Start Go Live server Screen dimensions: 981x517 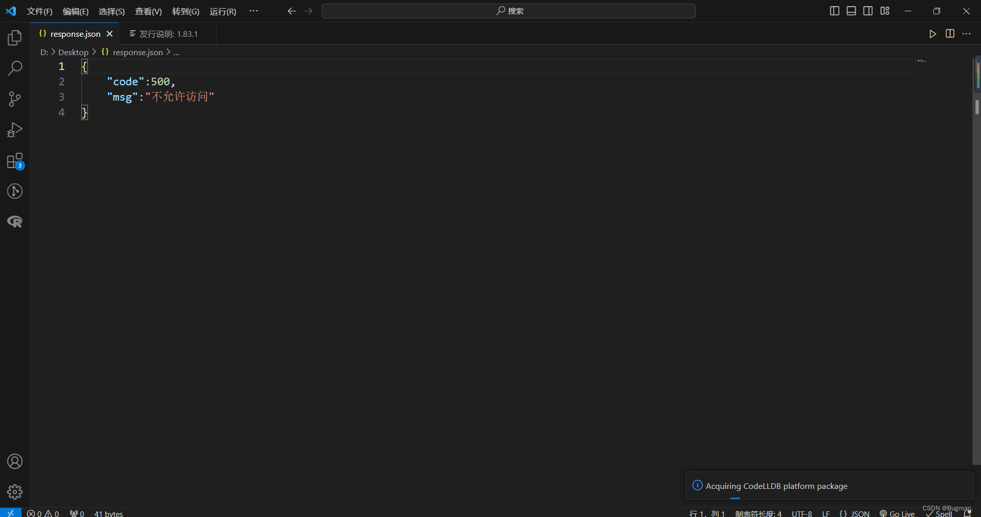coord(897,513)
